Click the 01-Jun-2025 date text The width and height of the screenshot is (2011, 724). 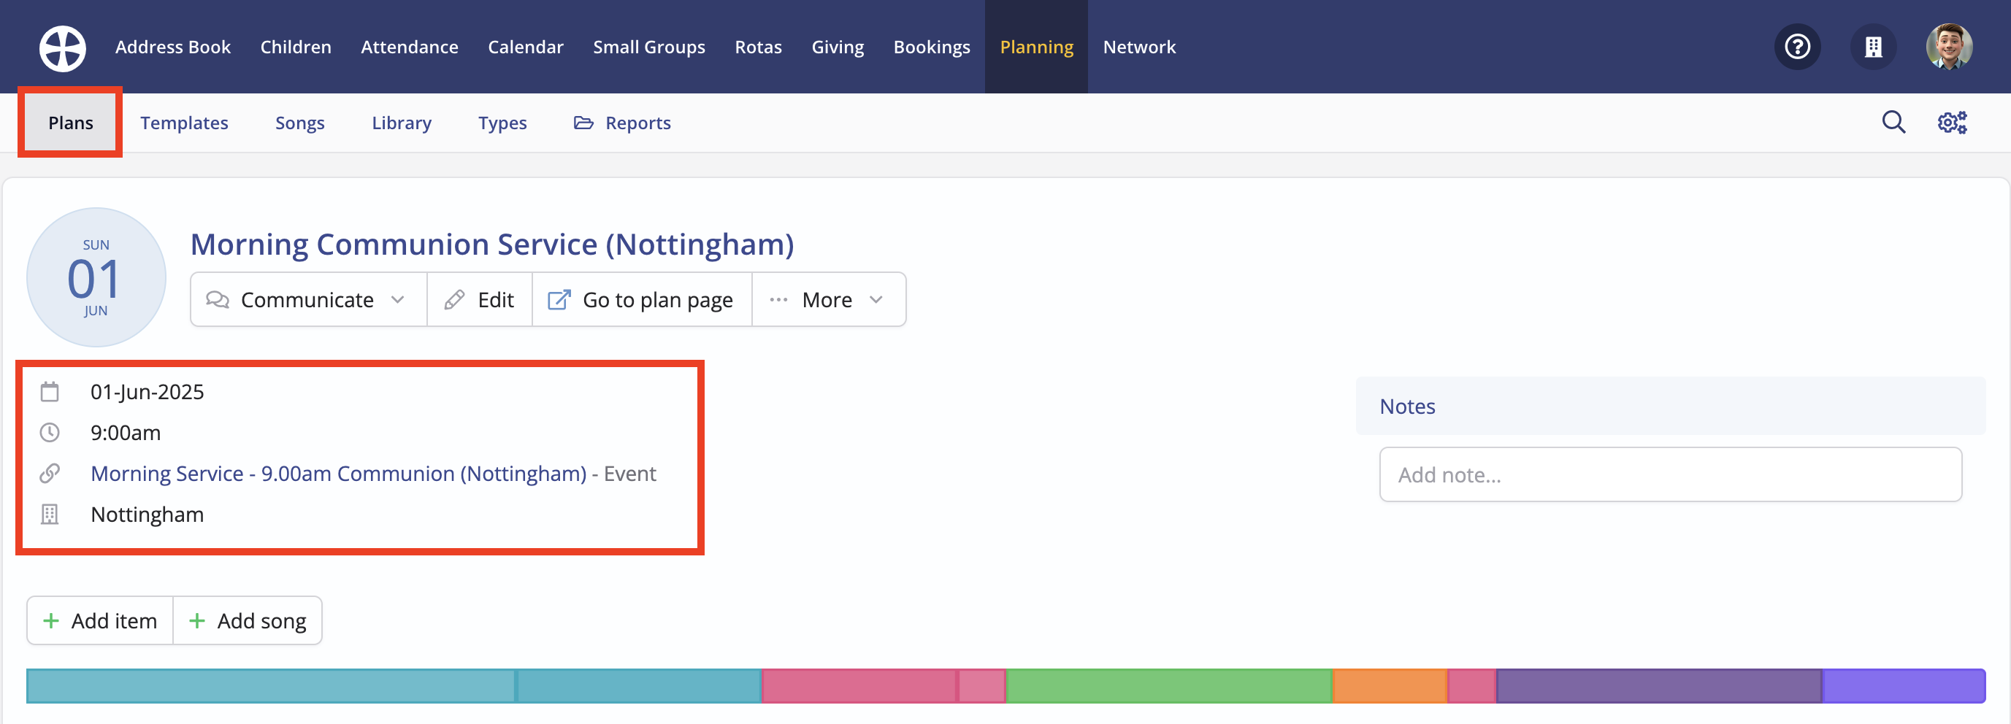click(147, 391)
